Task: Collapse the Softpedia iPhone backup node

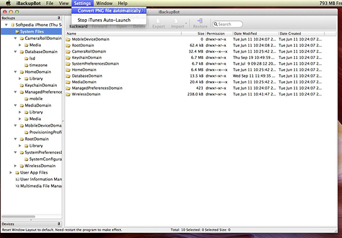Action: [x=6, y=25]
